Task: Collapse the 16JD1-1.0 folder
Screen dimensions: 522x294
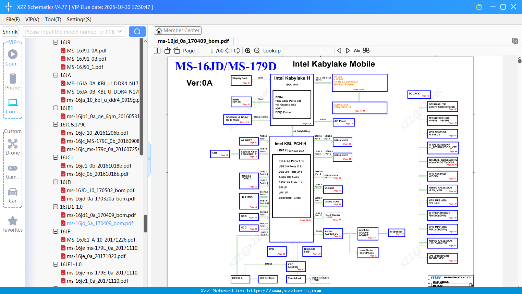Action: pos(56,207)
